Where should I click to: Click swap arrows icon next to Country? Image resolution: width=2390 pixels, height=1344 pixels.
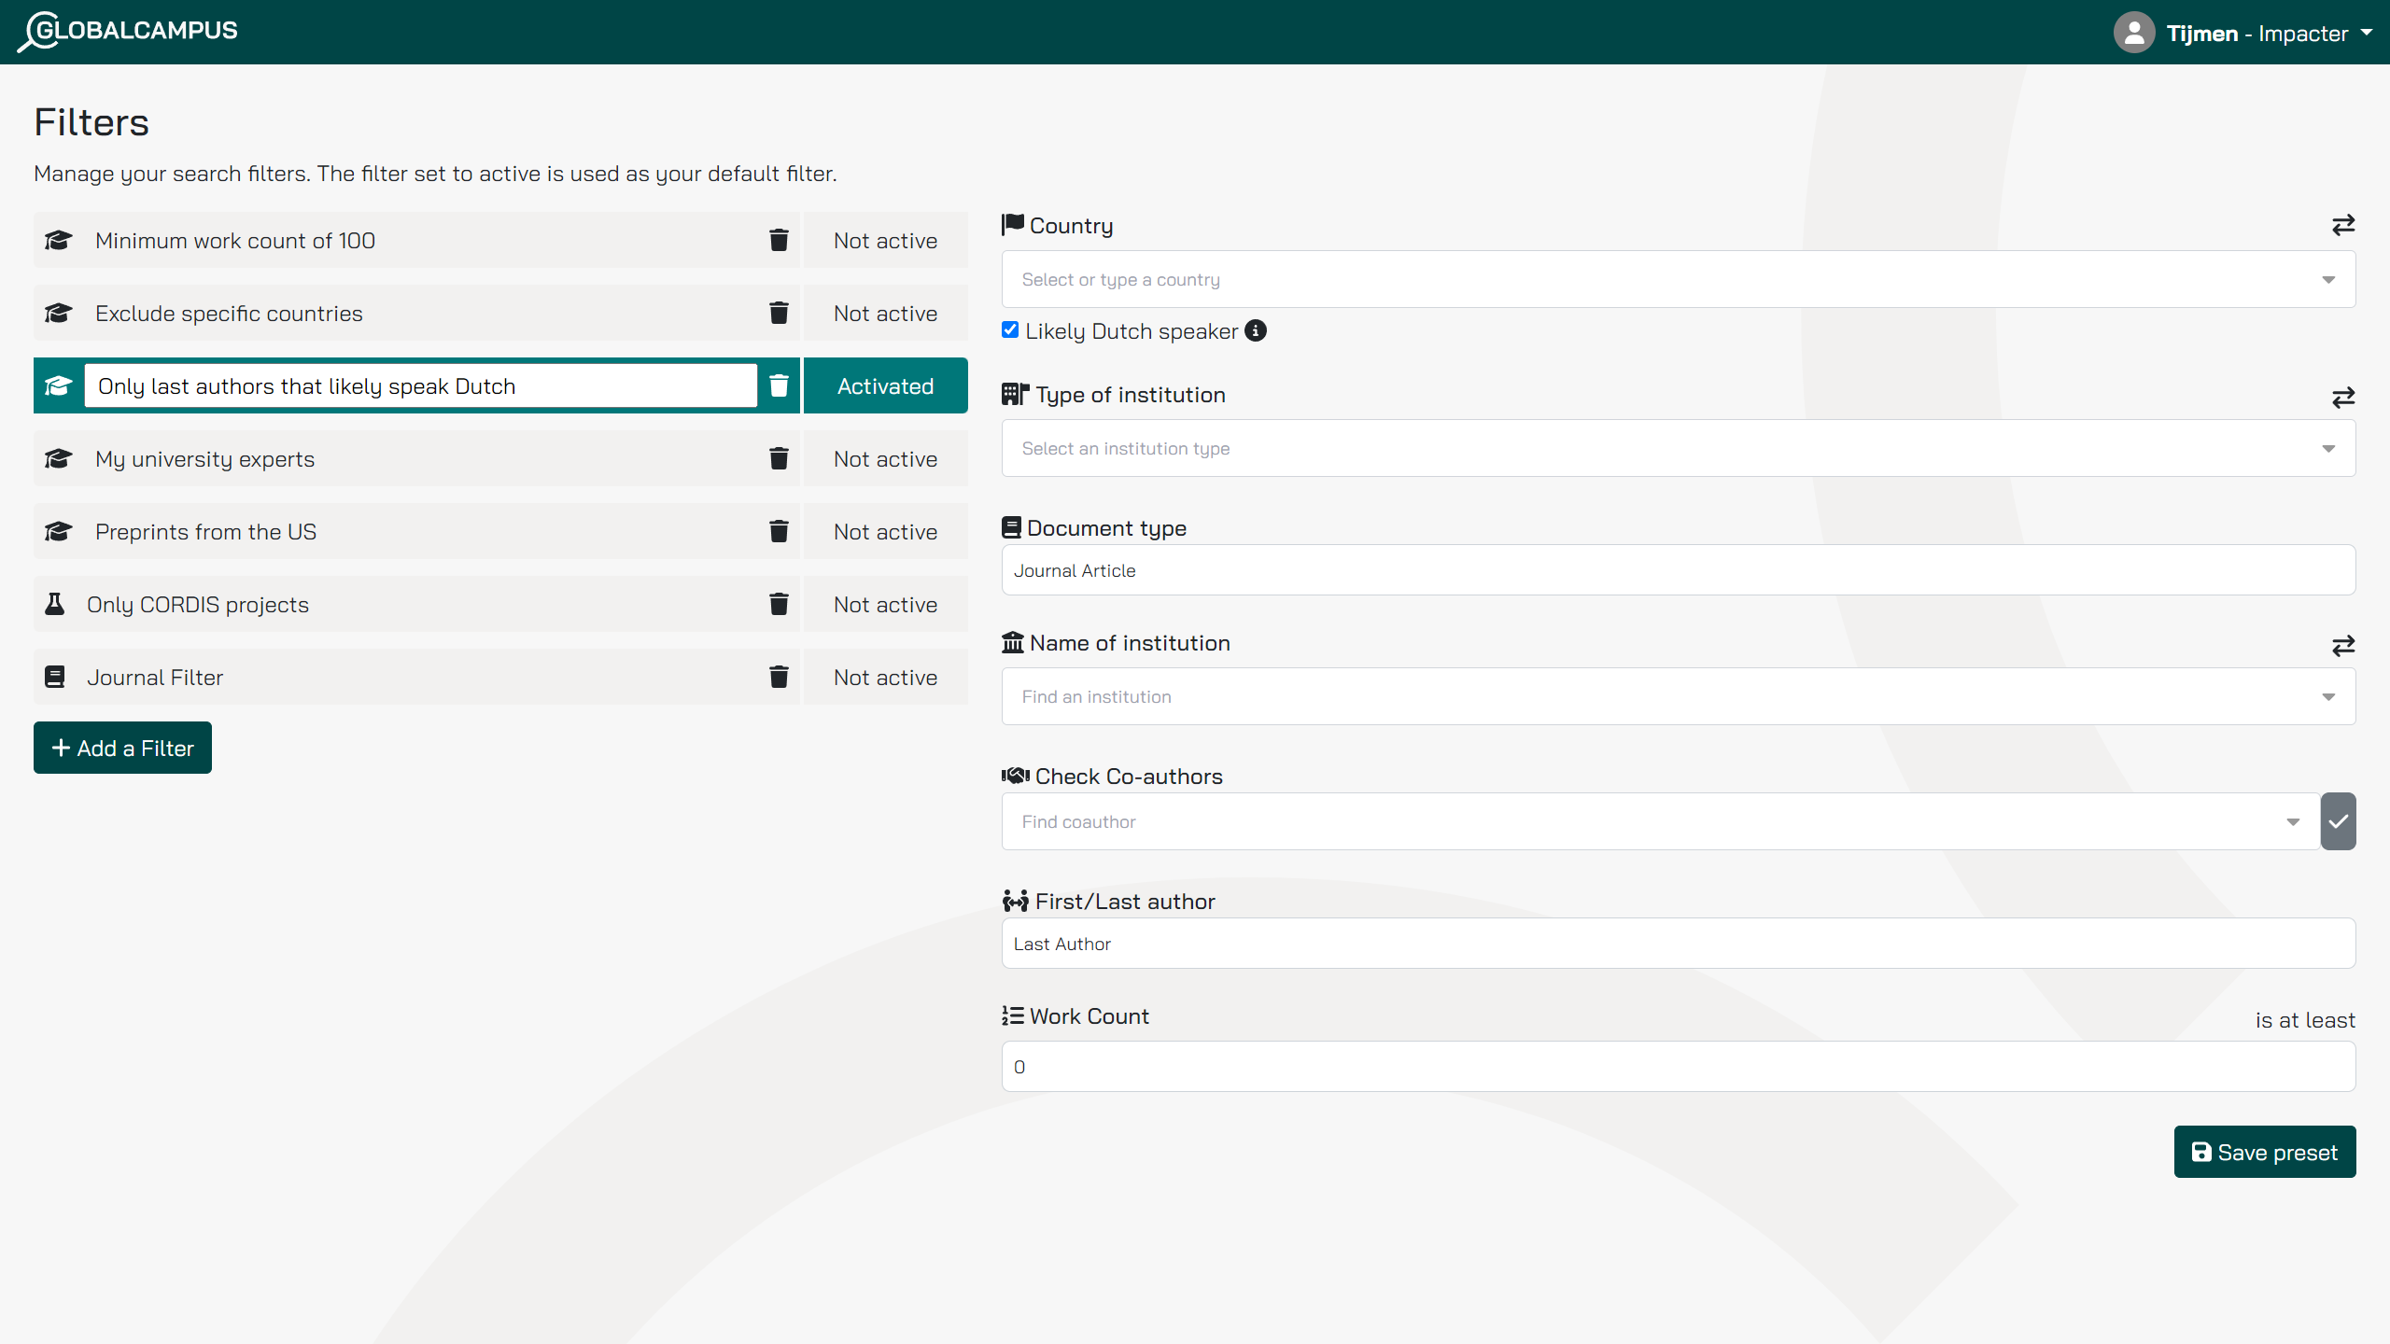point(2342,225)
